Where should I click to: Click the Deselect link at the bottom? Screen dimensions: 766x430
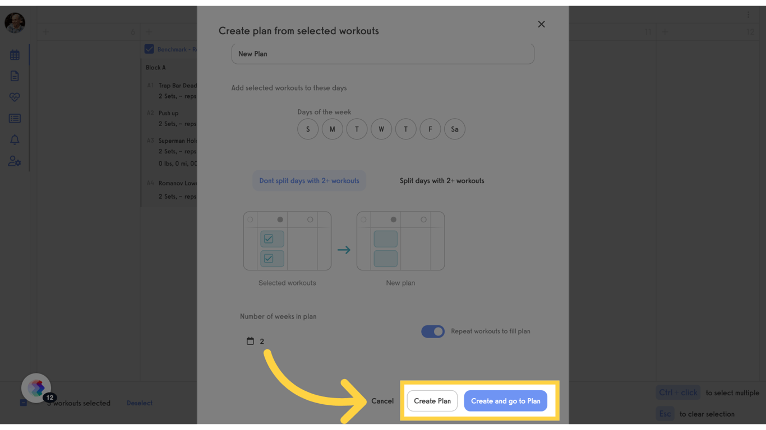point(139,403)
